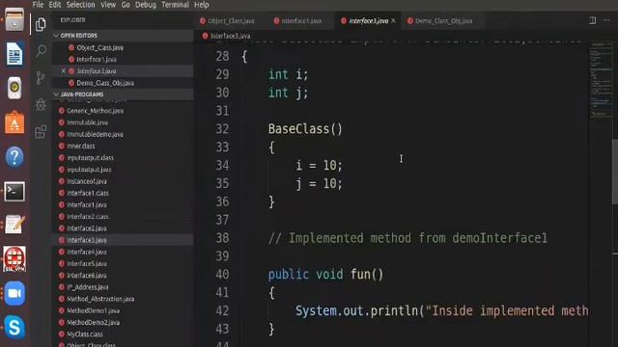Open IP_Address.java in file tree

point(124,287)
